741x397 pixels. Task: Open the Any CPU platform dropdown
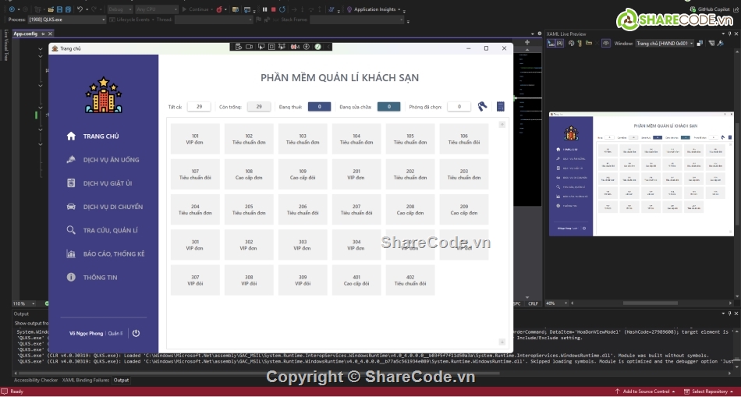click(x=157, y=9)
